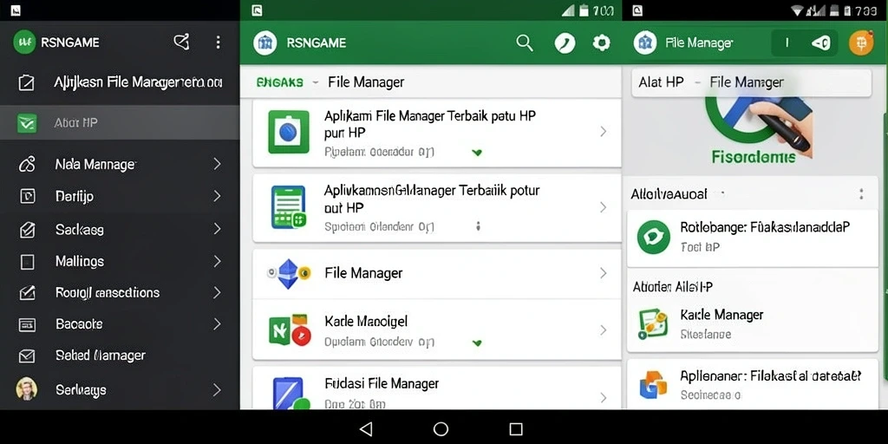This screenshot has width=888, height=444.
Task: Tap the RSNGAME building logo in middle header
Action: click(265, 43)
